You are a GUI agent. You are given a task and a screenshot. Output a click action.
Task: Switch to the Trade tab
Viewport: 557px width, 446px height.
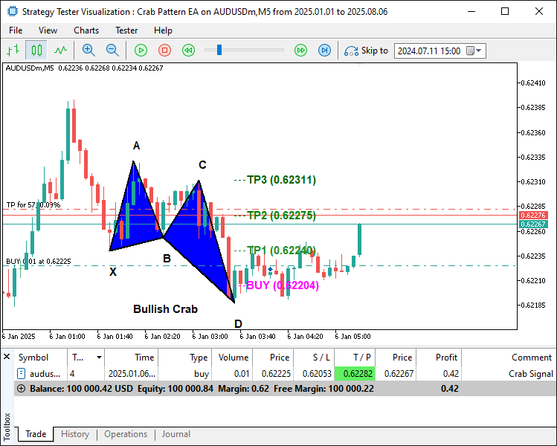point(36,434)
